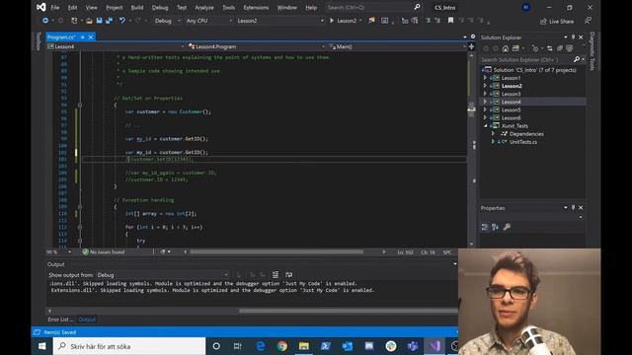Click the Save icon in the toolbar
Image resolution: width=632 pixels, height=355 pixels.
pyautogui.click(x=99, y=21)
